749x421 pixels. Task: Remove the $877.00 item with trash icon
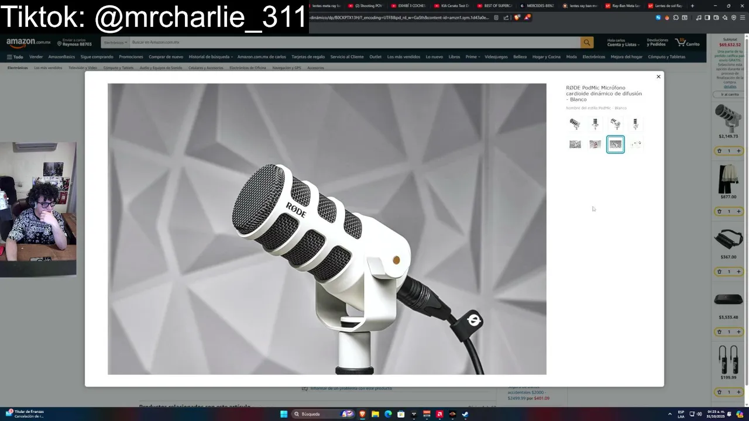tap(719, 211)
